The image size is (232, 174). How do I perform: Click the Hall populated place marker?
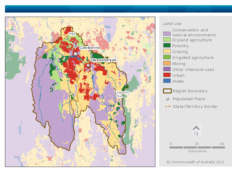click(x=67, y=38)
